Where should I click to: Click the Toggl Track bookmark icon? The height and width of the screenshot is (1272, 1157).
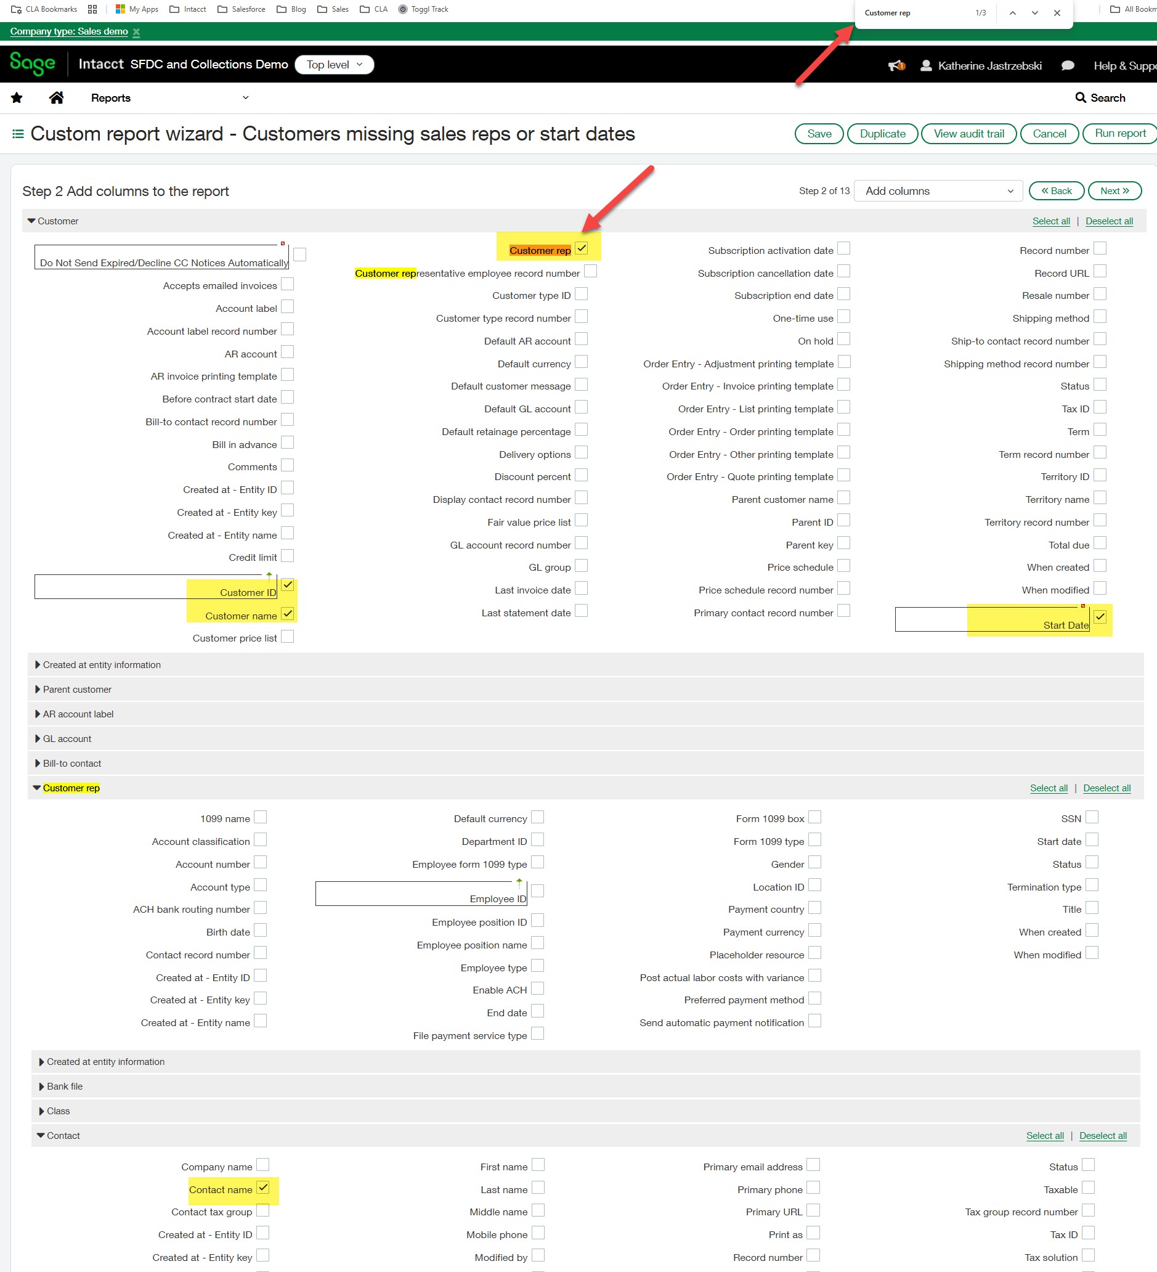pyautogui.click(x=402, y=9)
